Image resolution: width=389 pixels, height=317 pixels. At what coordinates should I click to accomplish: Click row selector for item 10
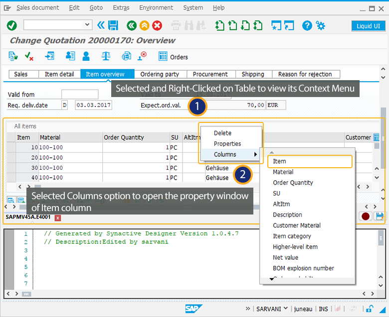pyautogui.click(x=11, y=147)
